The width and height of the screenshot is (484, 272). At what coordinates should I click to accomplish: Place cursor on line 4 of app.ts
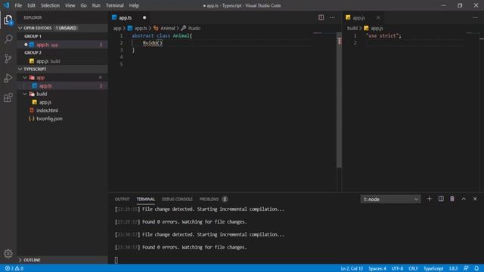click(x=222, y=57)
